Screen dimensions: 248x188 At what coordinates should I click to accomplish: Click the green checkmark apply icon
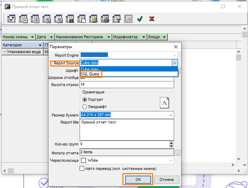[x=140, y=19]
